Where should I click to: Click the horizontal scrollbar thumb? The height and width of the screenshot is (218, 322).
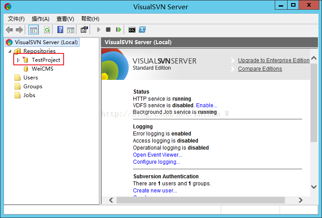201,200
